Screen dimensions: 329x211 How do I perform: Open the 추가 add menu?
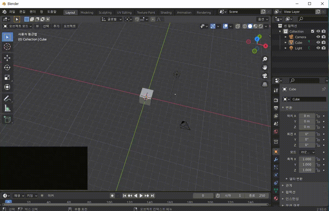56,26
